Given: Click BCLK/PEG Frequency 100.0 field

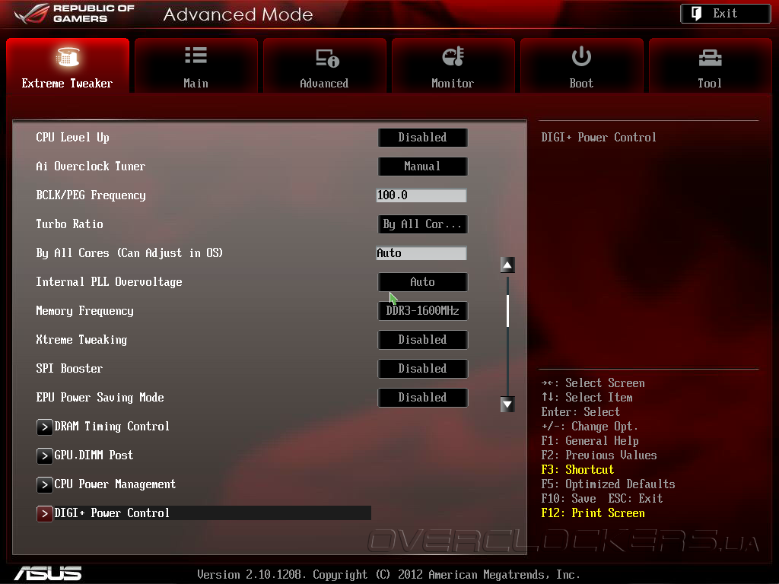Looking at the screenshot, I should pyautogui.click(x=421, y=195).
